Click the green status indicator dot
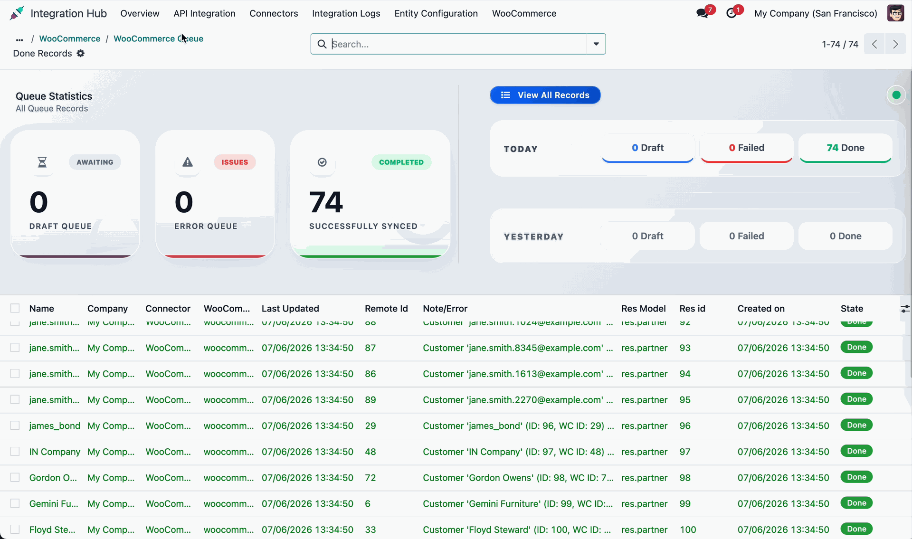 896,95
